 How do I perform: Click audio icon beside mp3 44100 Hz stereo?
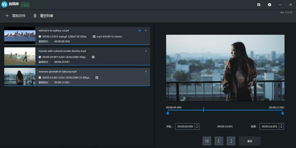[94, 37]
